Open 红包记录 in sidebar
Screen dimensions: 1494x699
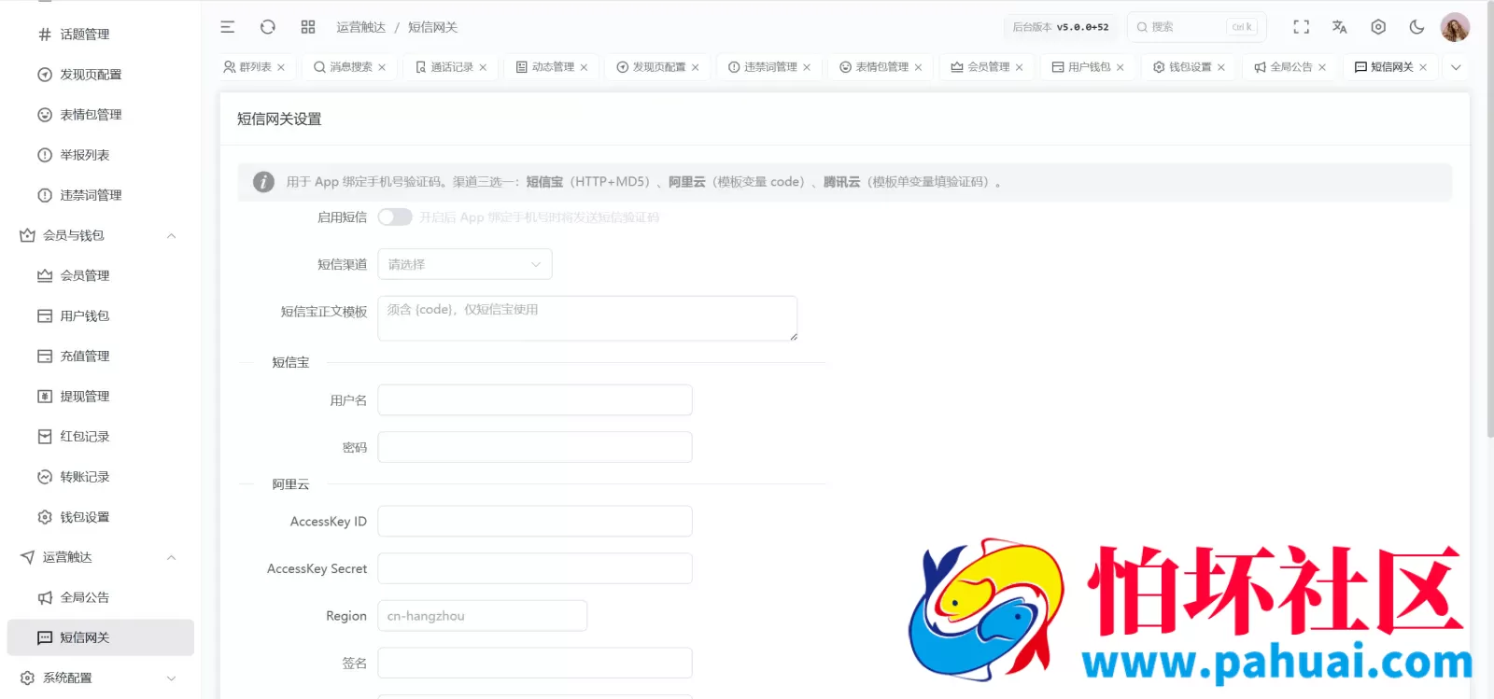pyautogui.click(x=101, y=436)
